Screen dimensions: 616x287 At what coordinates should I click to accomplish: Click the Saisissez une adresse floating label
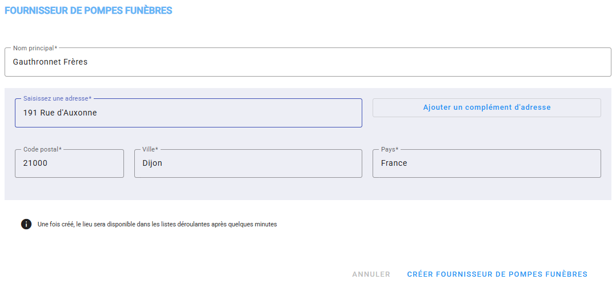[x=57, y=99]
